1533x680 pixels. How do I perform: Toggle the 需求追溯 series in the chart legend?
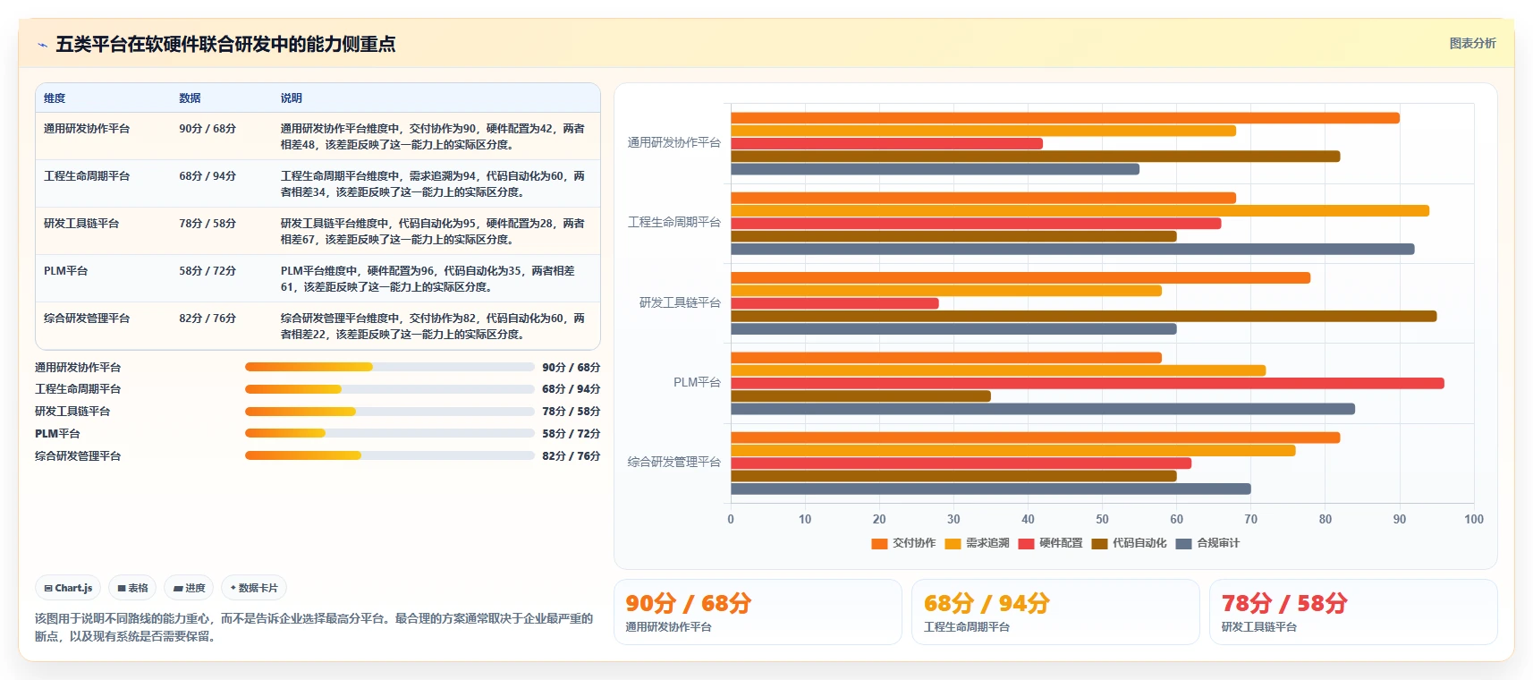[x=977, y=543]
